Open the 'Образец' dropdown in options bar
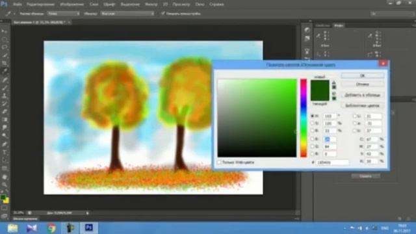Viewport: 416px width, 234px height. 127,13
